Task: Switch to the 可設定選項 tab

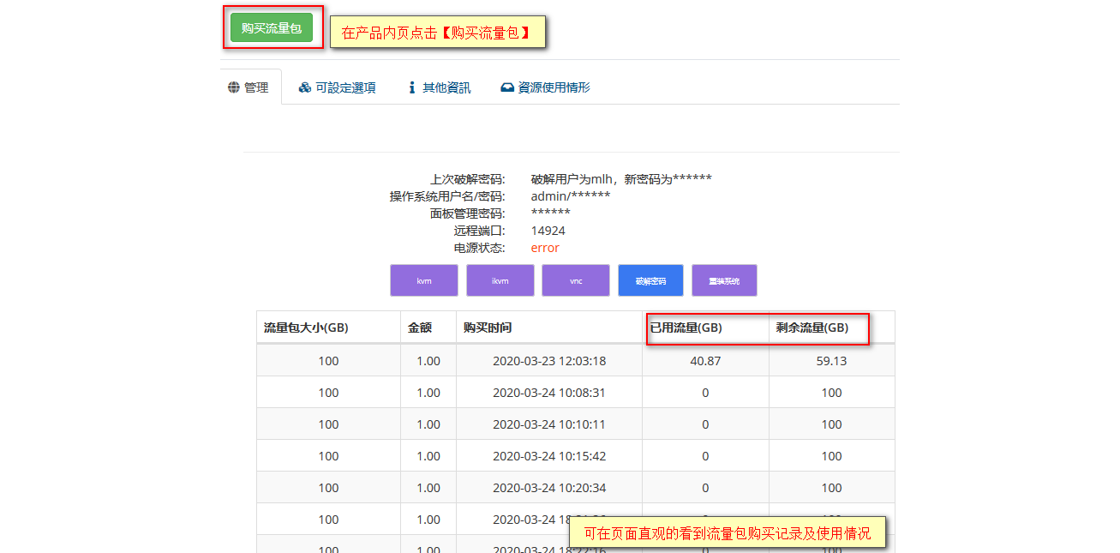Action: pyautogui.click(x=337, y=87)
